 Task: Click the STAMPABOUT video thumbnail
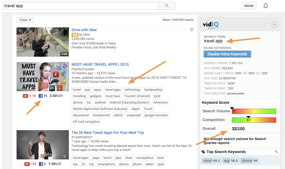43,145
